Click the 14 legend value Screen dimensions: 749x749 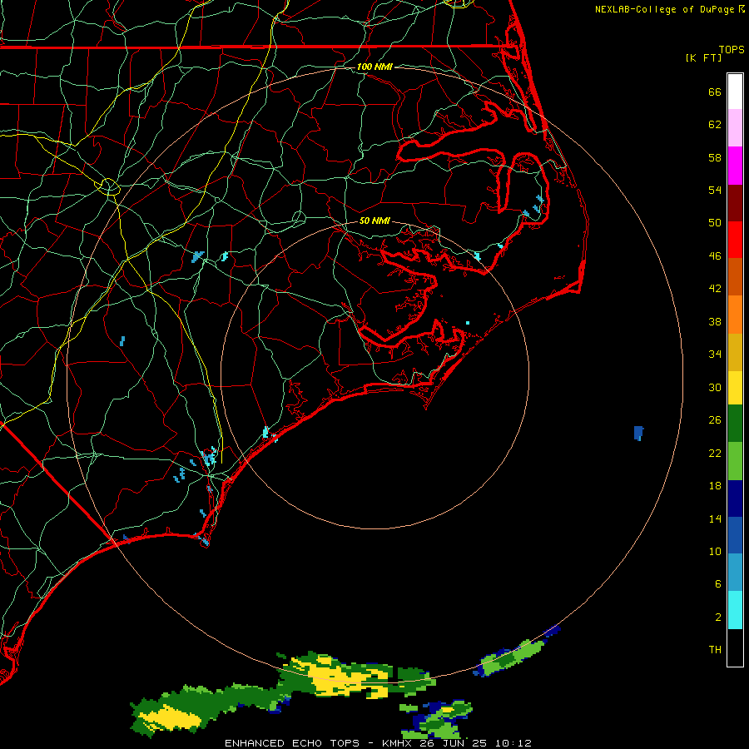(x=715, y=518)
